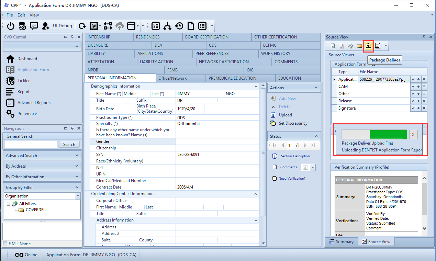Screen dimensions: 436x261
Task: Collapse the Credentialing Contact Information section
Action: [x=256, y=194]
